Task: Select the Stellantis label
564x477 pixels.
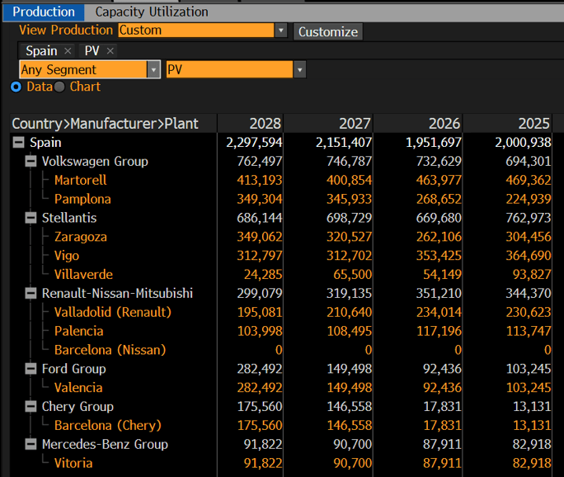Action: (69, 218)
